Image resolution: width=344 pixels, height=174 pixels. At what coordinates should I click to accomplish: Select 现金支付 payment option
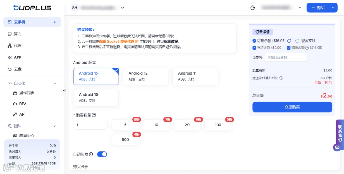[297, 41]
